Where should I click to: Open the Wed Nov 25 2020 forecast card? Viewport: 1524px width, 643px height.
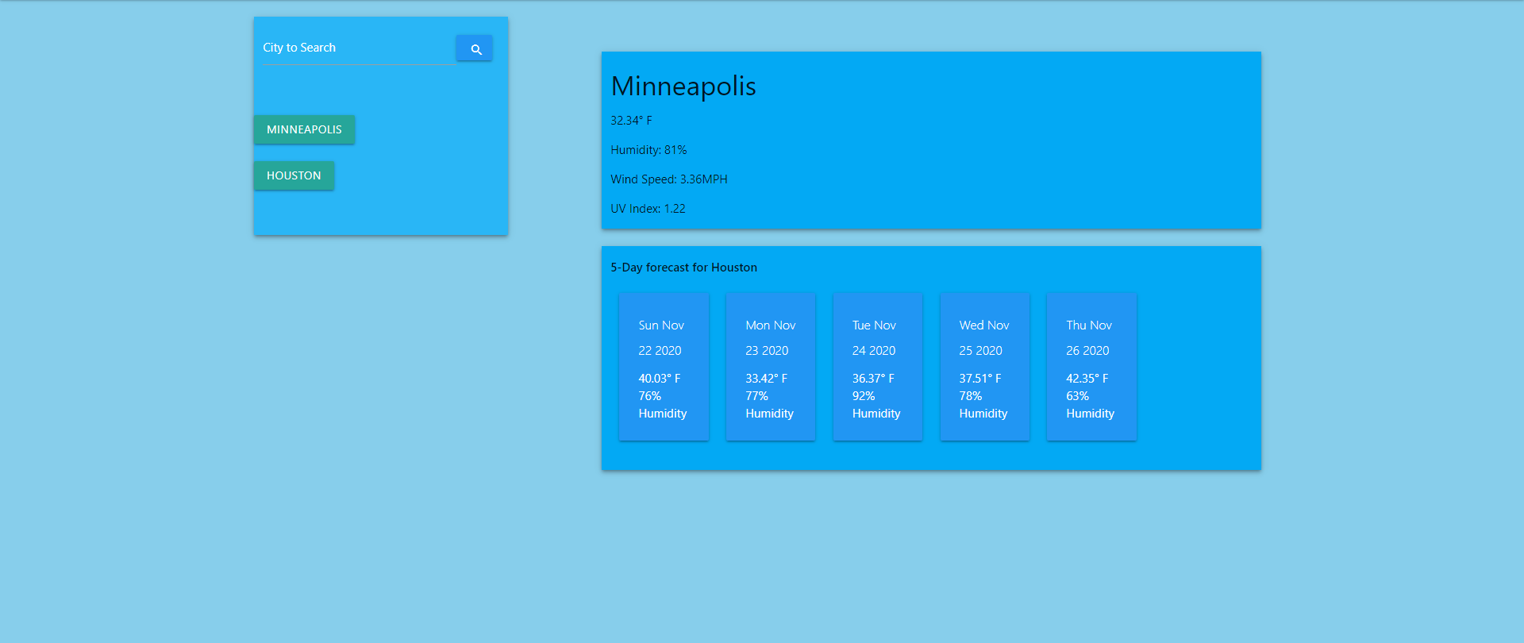click(985, 367)
